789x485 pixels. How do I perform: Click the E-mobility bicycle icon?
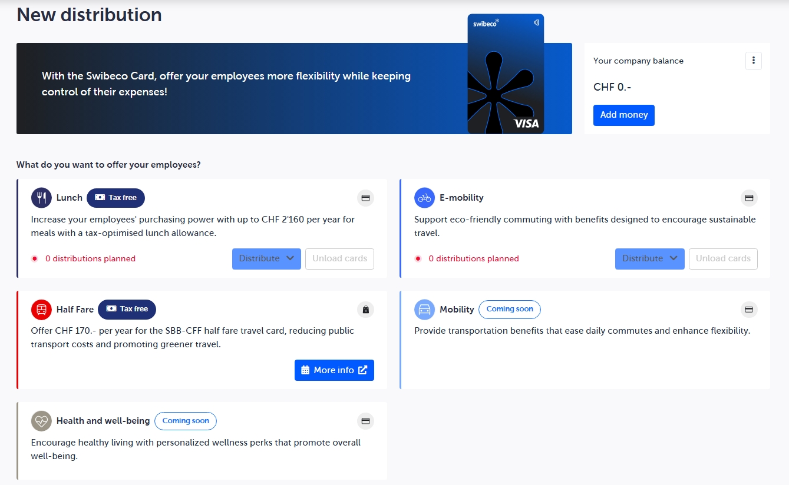coord(424,198)
